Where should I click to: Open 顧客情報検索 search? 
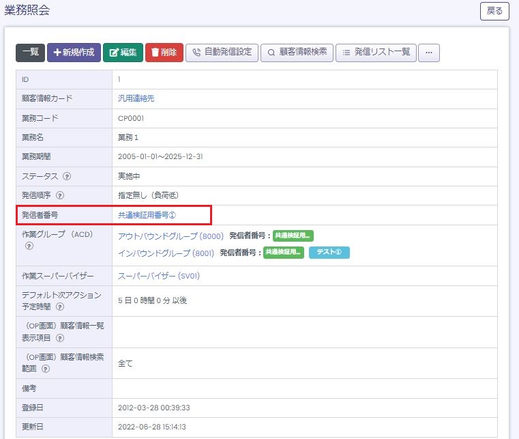[297, 53]
